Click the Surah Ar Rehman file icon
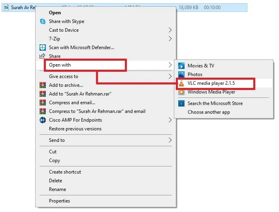Viewport: 279px width, 212px height. point(6,7)
